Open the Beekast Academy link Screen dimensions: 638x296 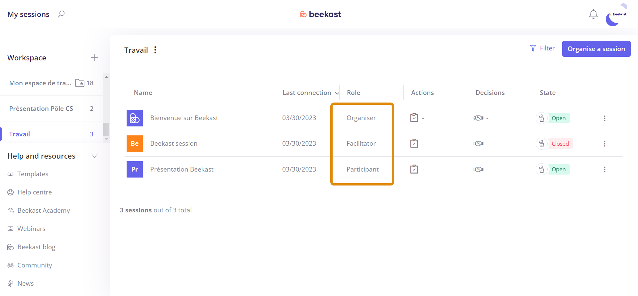point(44,210)
